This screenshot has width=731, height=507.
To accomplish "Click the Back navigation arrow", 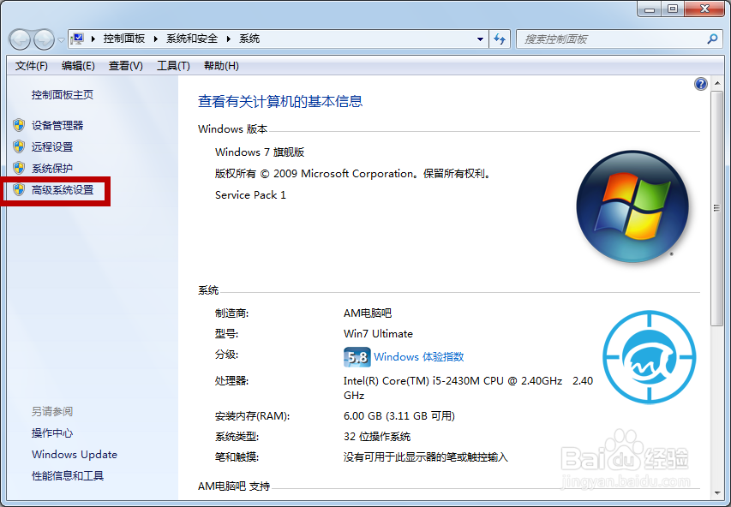I will [20, 39].
